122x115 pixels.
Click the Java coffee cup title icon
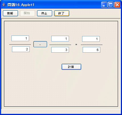[x=4, y=5]
